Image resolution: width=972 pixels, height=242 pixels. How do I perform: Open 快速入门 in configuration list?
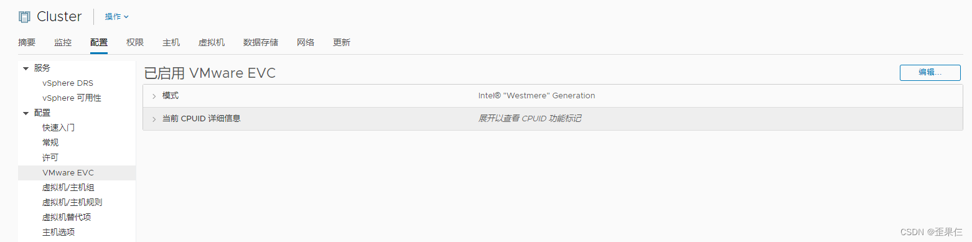(x=58, y=128)
